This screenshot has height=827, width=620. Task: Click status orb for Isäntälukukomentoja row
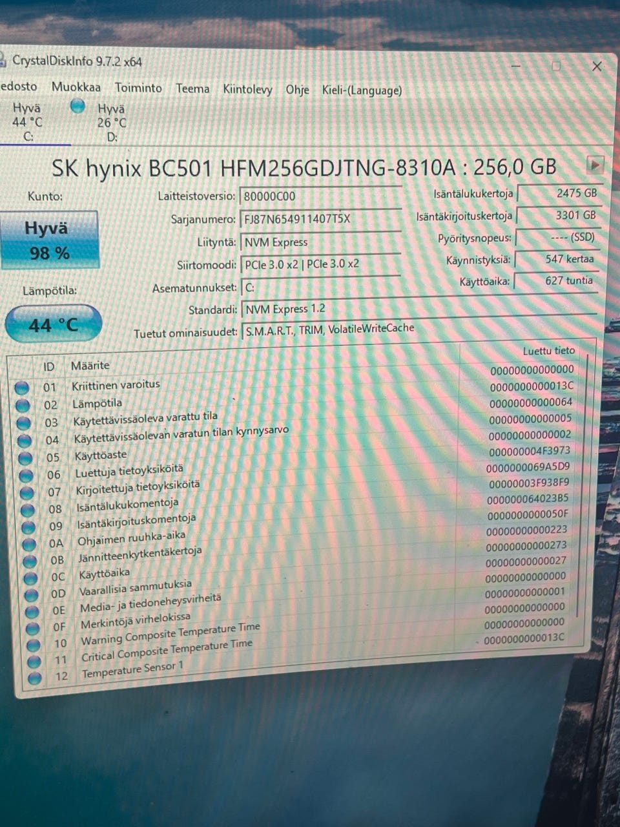[x=28, y=510]
